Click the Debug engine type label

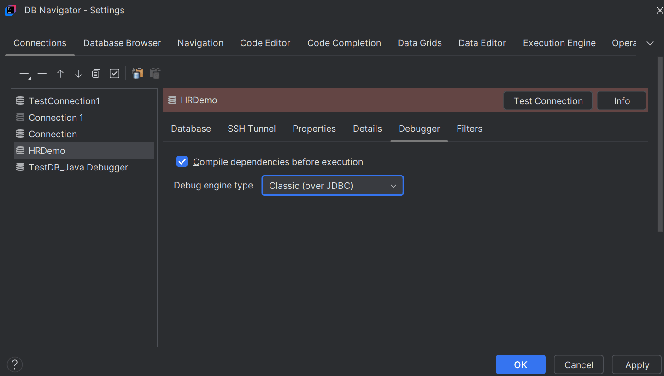pos(213,186)
